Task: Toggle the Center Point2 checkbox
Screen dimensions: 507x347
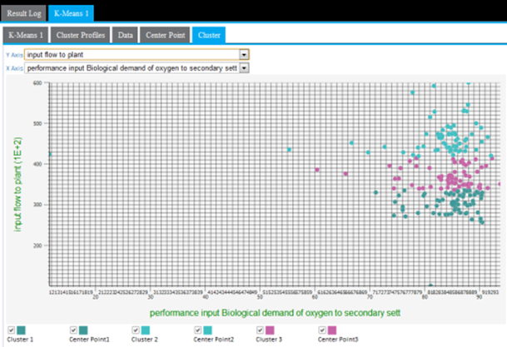Action: click(x=198, y=330)
